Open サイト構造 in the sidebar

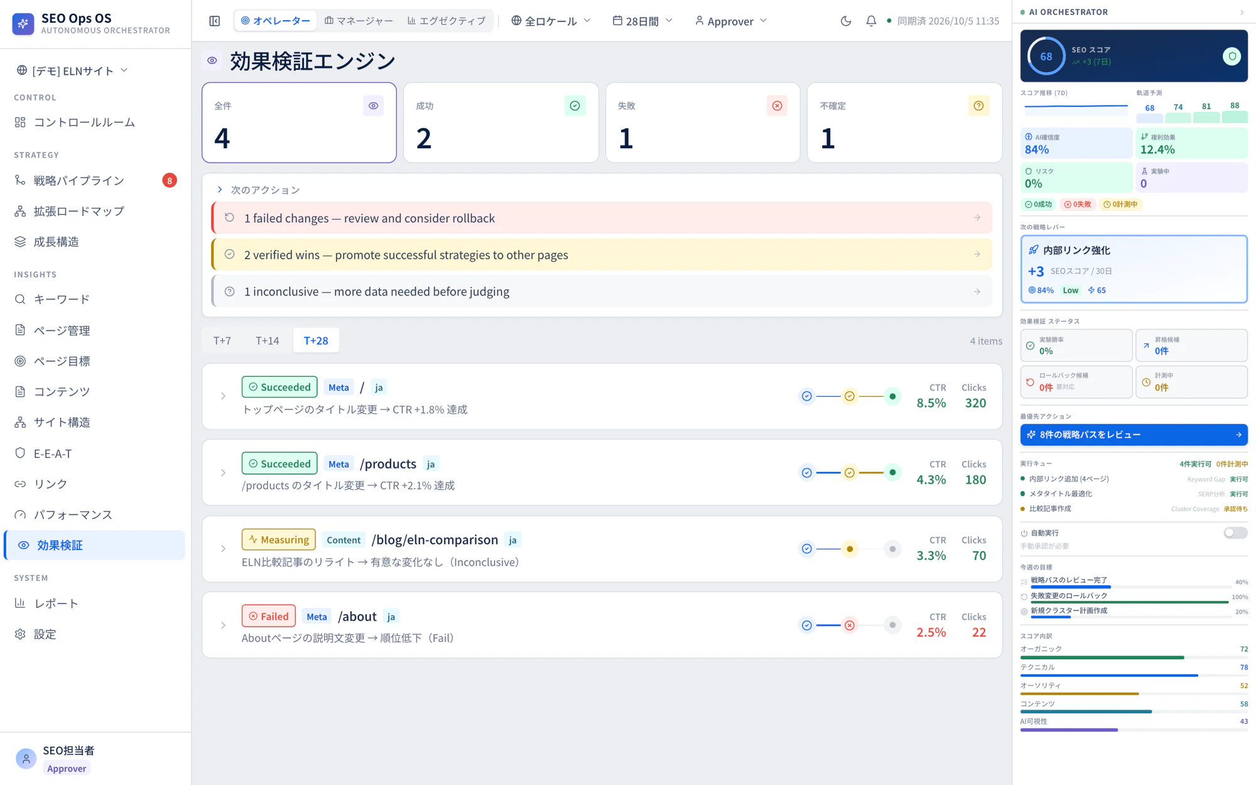(x=94, y=423)
